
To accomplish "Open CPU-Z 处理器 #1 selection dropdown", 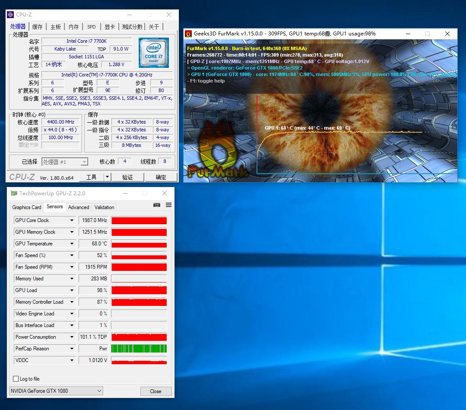I will (x=65, y=162).
